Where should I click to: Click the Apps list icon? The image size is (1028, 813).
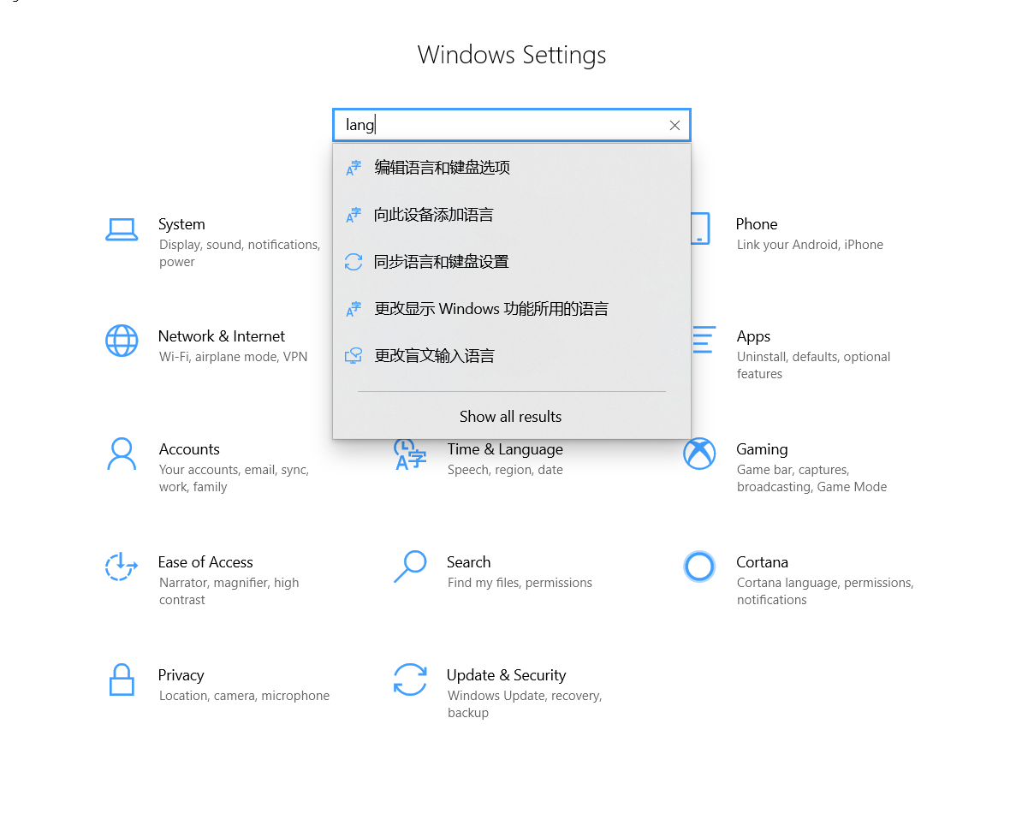tap(704, 340)
